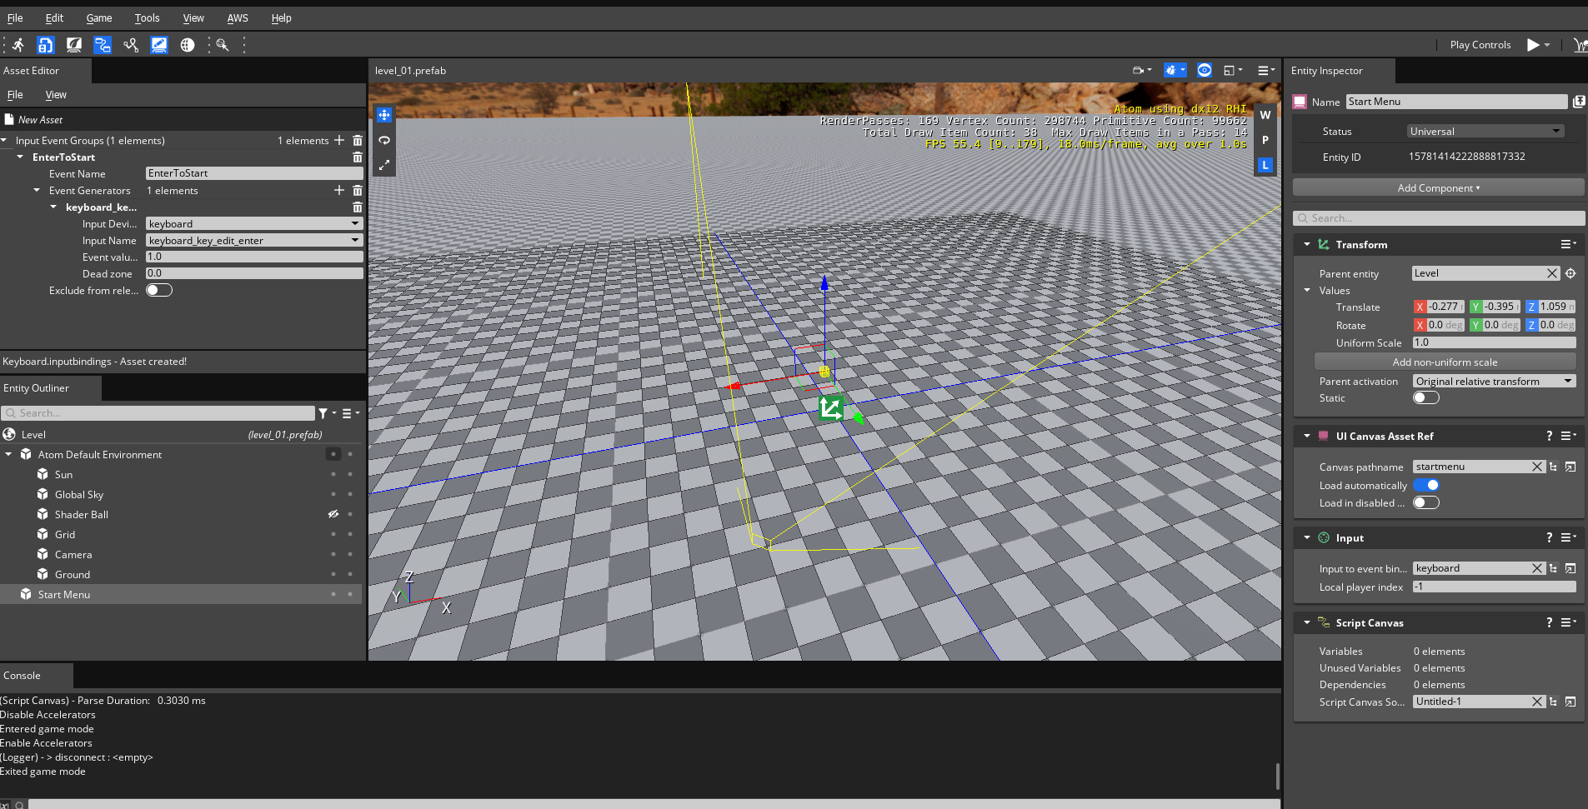Open Script Canvas using its toolbar icon
This screenshot has height=809, width=1588.
102,44
